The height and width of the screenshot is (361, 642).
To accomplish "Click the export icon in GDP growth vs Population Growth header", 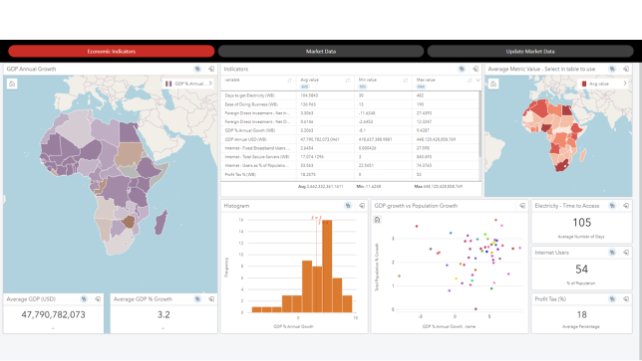I will click(x=522, y=206).
